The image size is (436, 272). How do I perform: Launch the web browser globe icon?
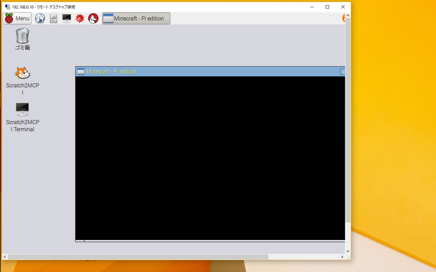[40, 18]
